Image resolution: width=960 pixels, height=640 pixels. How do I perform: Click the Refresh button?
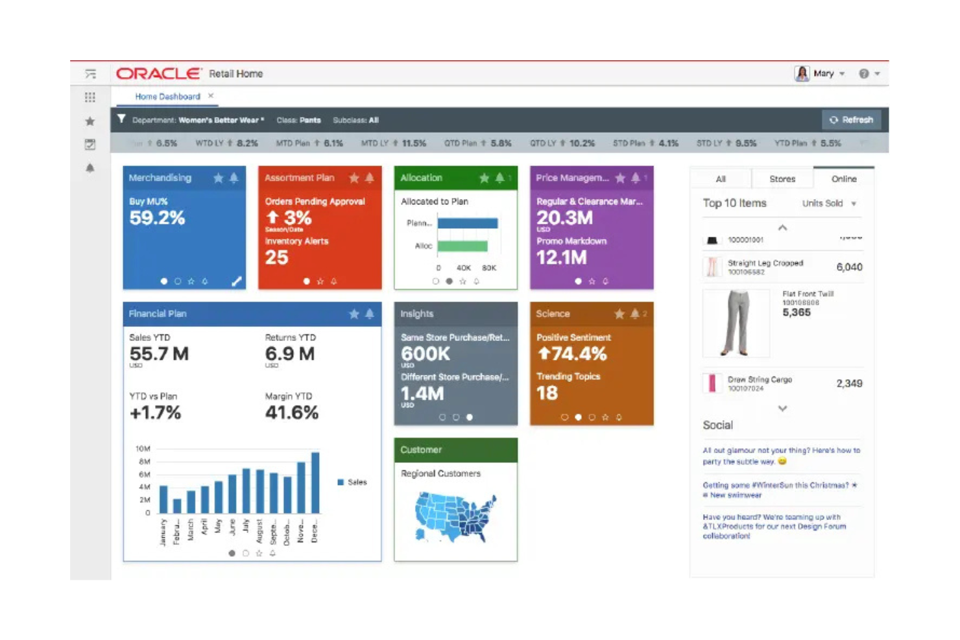pos(852,119)
